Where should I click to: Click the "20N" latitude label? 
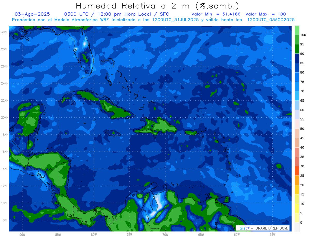pos(4,118)
